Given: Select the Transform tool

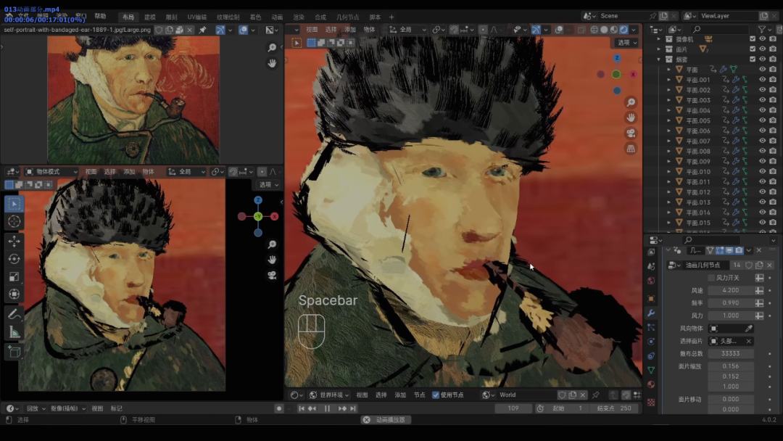Looking at the screenshot, I should click(x=14, y=294).
